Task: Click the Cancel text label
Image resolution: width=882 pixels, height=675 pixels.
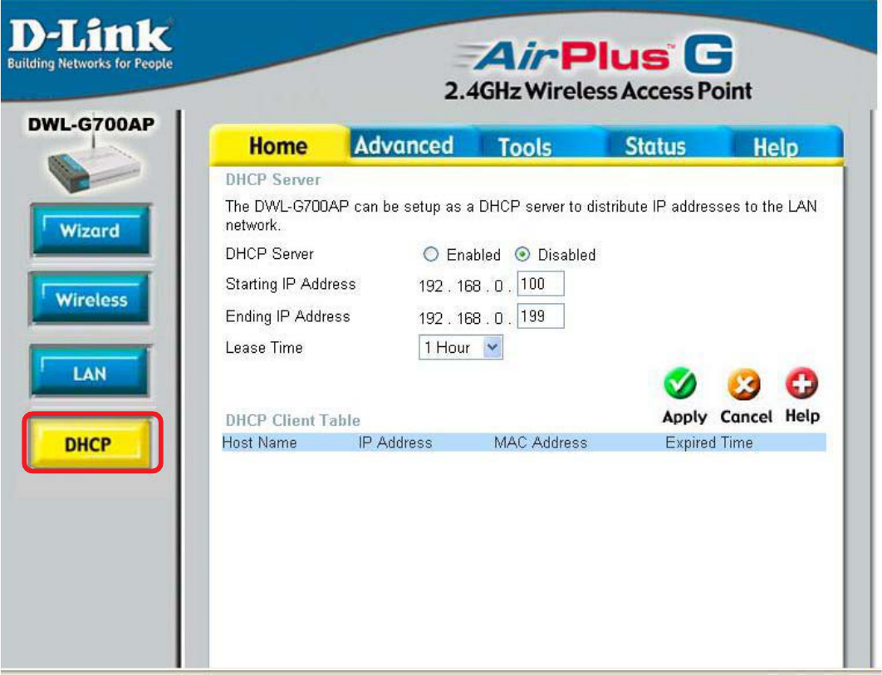Action: (x=746, y=417)
